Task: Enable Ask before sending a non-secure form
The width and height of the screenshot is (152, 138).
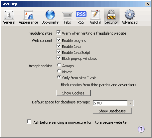Action: coord(29,122)
